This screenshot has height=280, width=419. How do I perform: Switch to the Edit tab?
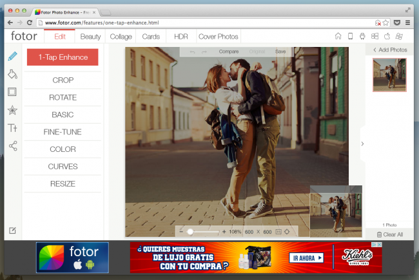point(59,36)
